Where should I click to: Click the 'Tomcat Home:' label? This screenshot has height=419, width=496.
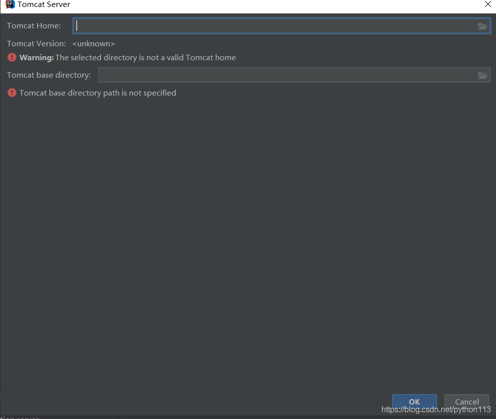pos(34,25)
